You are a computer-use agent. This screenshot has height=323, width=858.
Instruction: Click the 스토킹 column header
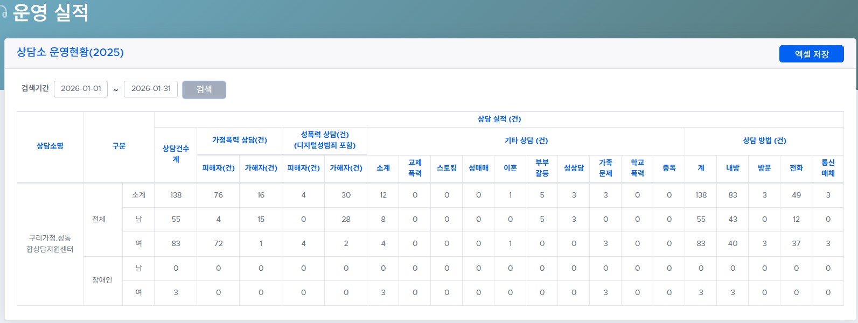[447, 168]
